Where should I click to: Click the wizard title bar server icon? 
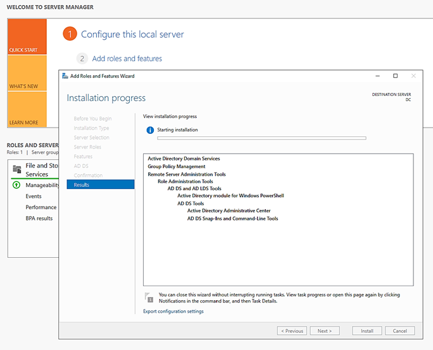[x=65, y=76]
